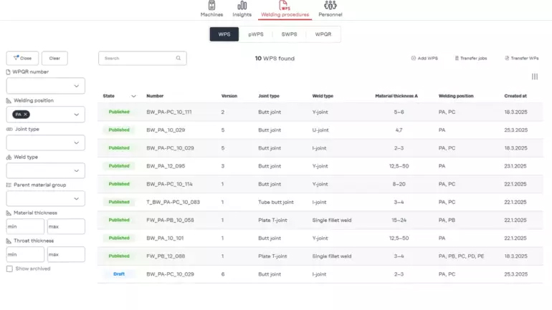Click the search magnifier icon
Image resolution: width=552 pixels, height=310 pixels.
pyautogui.click(x=179, y=58)
